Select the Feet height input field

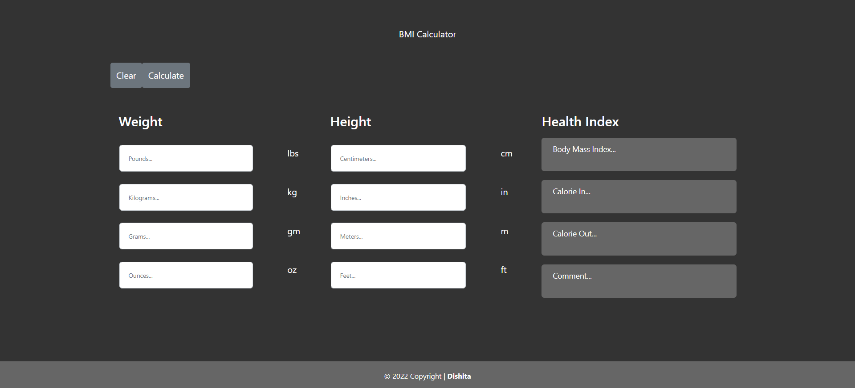398,275
